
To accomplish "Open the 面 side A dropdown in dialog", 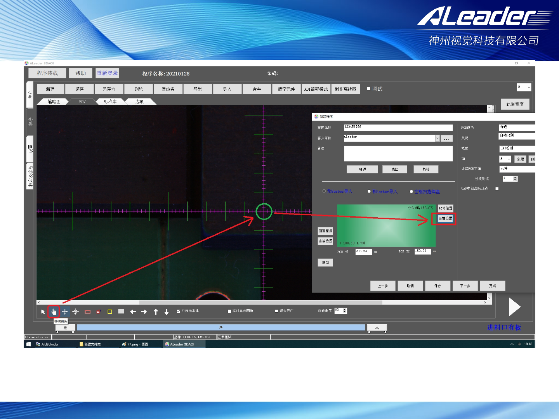I will click(505, 159).
